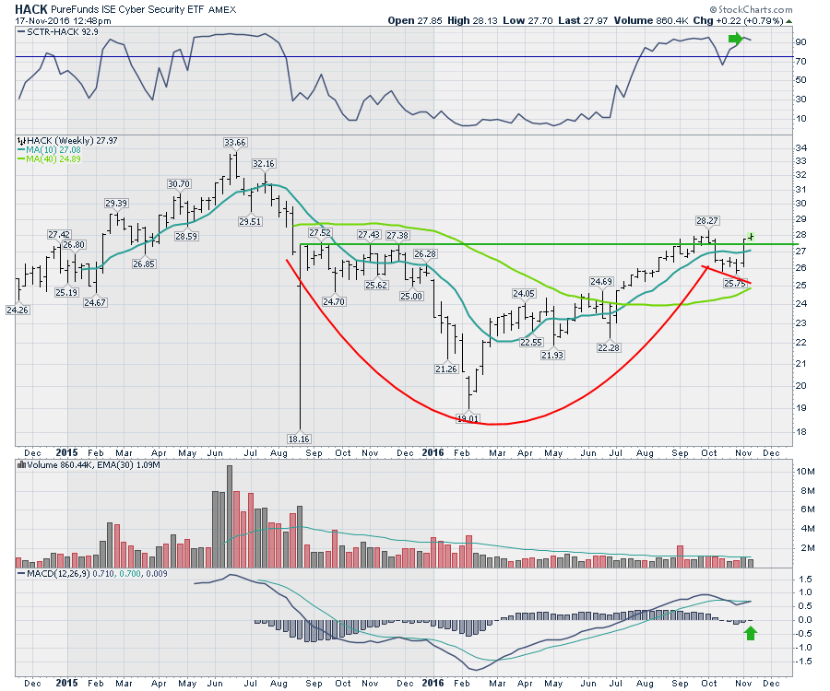Click the Low 27.70 value
Image resolution: width=830 pixels, height=691 pixels.
point(528,20)
